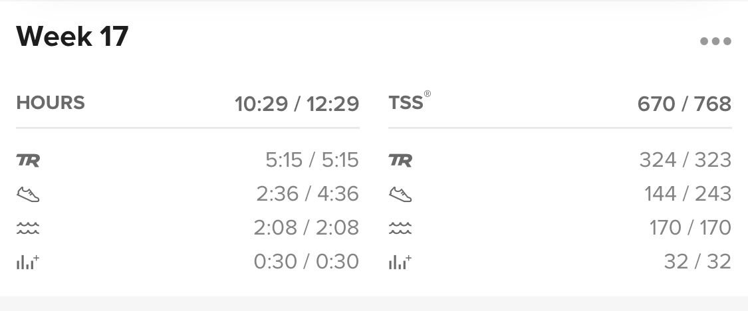The height and width of the screenshot is (311, 748).
Task: Click running shoe icon under TSS
Action: (x=400, y=194)
